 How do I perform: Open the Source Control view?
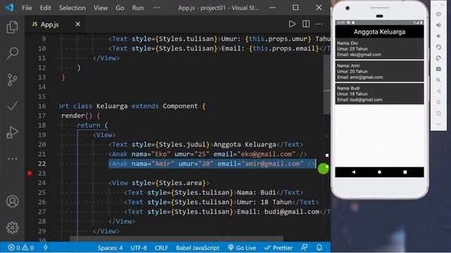(12, 79)
